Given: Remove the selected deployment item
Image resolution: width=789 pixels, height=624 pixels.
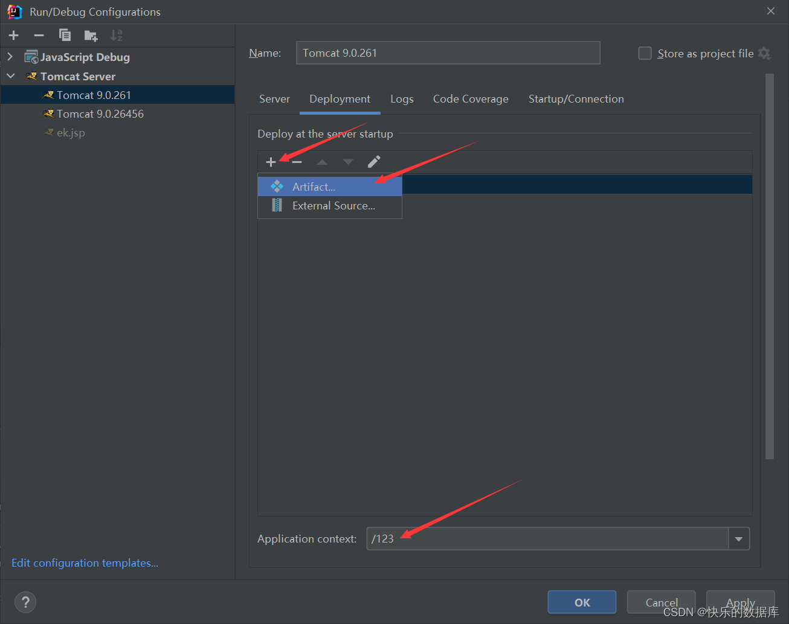Looking at the screenshot, I should (297, 162).
